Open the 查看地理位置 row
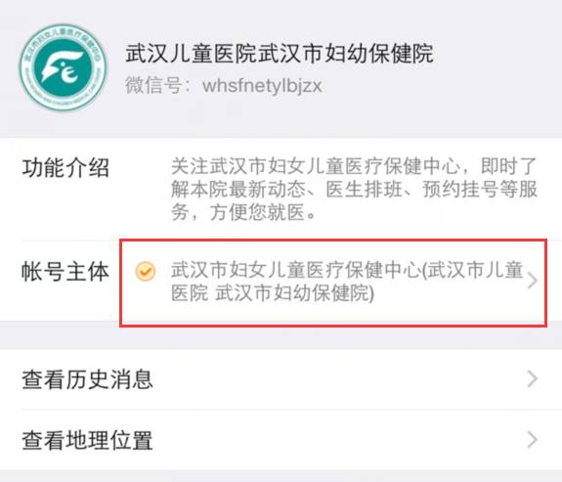The width and height of the screenshot is (562, 482). [x=281, y=440]
